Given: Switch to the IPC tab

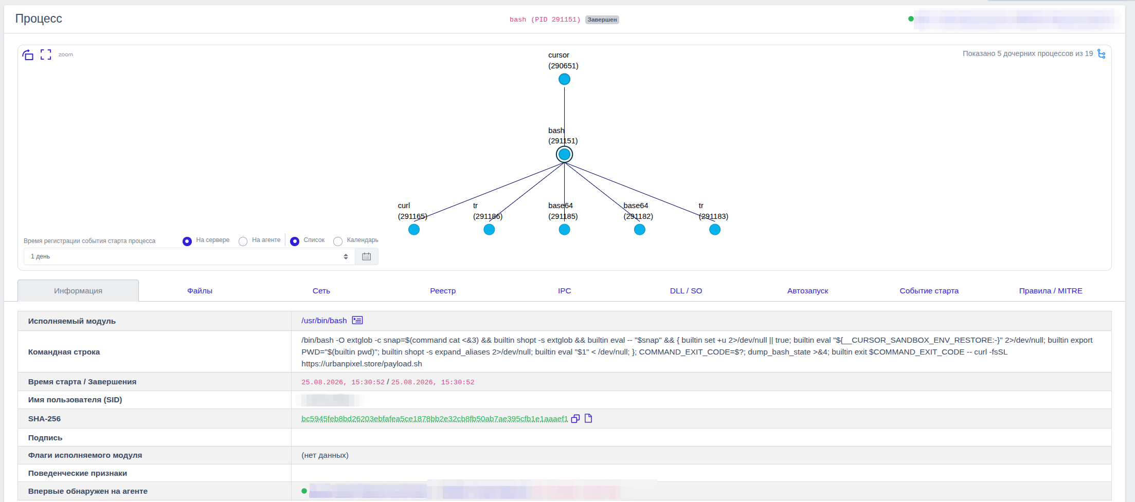Looking at the screenshot, I should (565, 290).
